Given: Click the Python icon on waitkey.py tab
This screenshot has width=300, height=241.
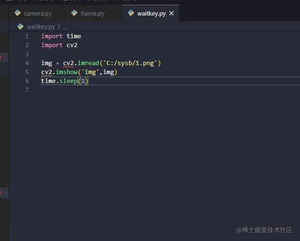Looking at the screenshot, I should (131, 13).
